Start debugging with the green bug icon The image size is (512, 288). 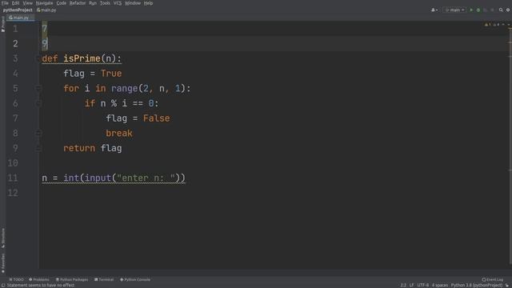pos(478,10)
